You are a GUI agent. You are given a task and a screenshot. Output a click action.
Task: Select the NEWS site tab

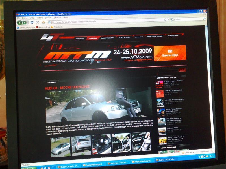coord(92,38)
